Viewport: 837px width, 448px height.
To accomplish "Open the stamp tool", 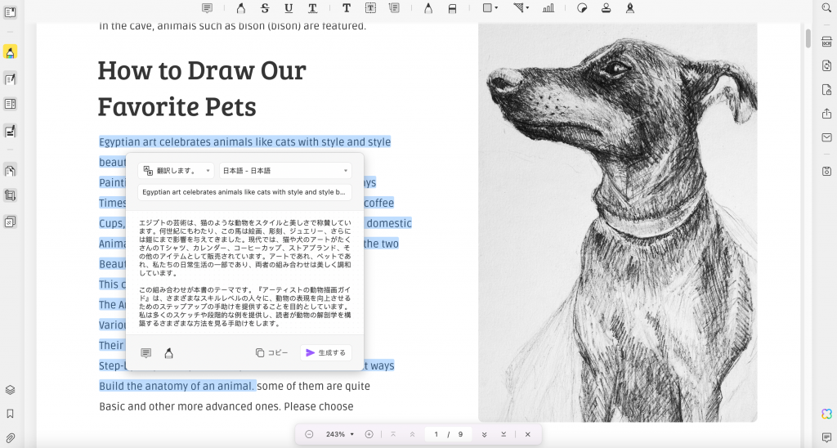I will (606, 8).
